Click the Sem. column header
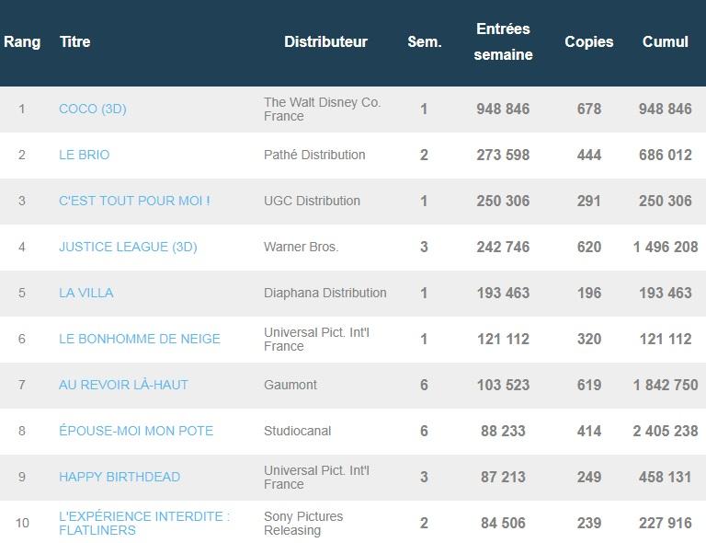 pos(424,41)
